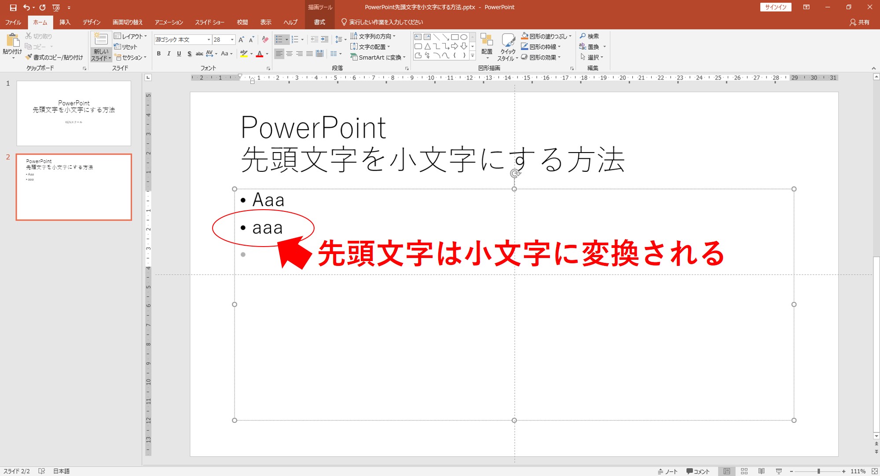The width and height of the screenshot is (880, 476).
Task: Switch to Slide Sorter view in status bar
Action: 744,471
